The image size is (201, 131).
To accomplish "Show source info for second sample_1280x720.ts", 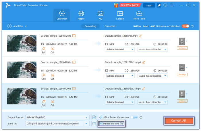I will pos(74,62).
